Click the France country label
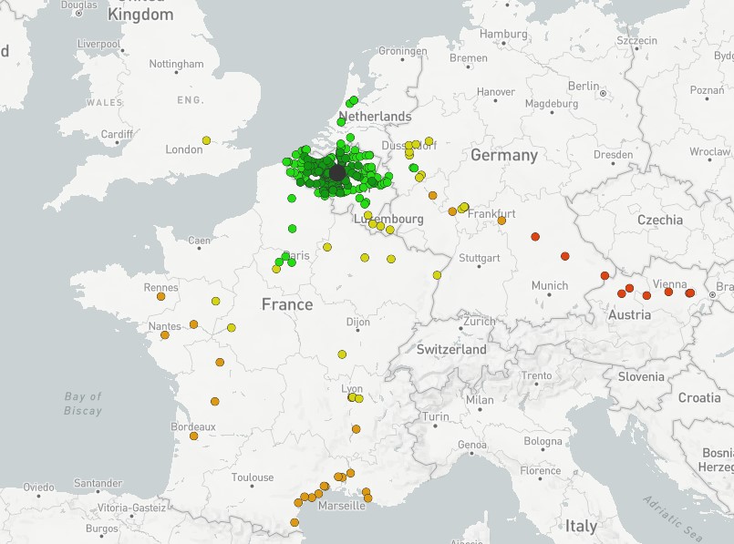Viewport: 734px width, 544px height. click(x=287, y=304)
